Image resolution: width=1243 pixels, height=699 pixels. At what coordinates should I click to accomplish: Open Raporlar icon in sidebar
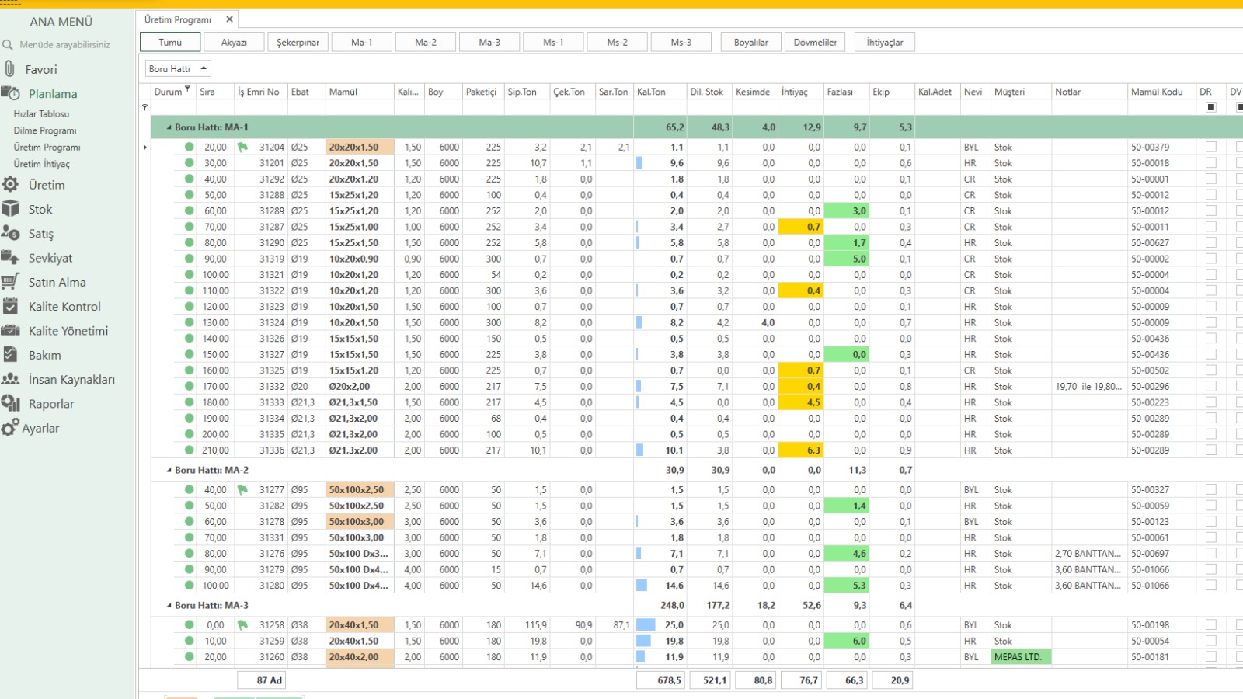coord(10,403)
